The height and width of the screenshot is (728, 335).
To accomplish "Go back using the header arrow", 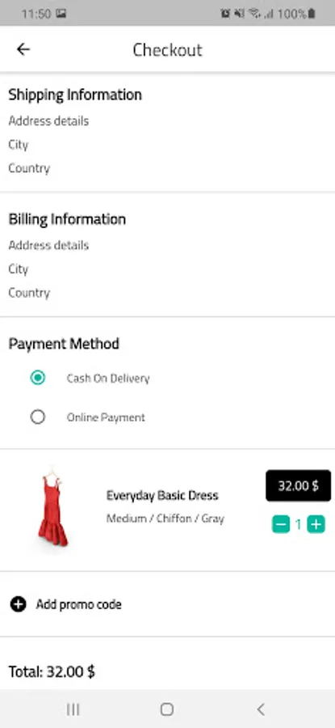I will pyautogui.click(x=23, y=49).
